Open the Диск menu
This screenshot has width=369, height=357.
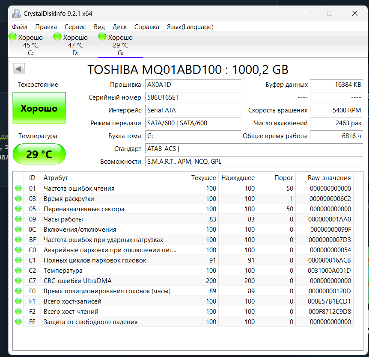tap(119, 27)
